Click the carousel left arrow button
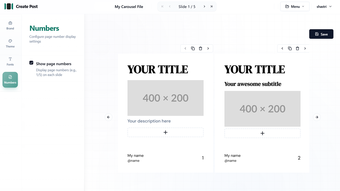Image resolution: width=340 pixels, height=191 pixels. click(x=108, y=117)
